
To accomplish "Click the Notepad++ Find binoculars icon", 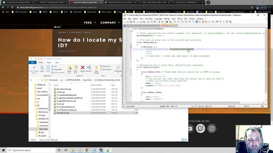I will 167,22.
